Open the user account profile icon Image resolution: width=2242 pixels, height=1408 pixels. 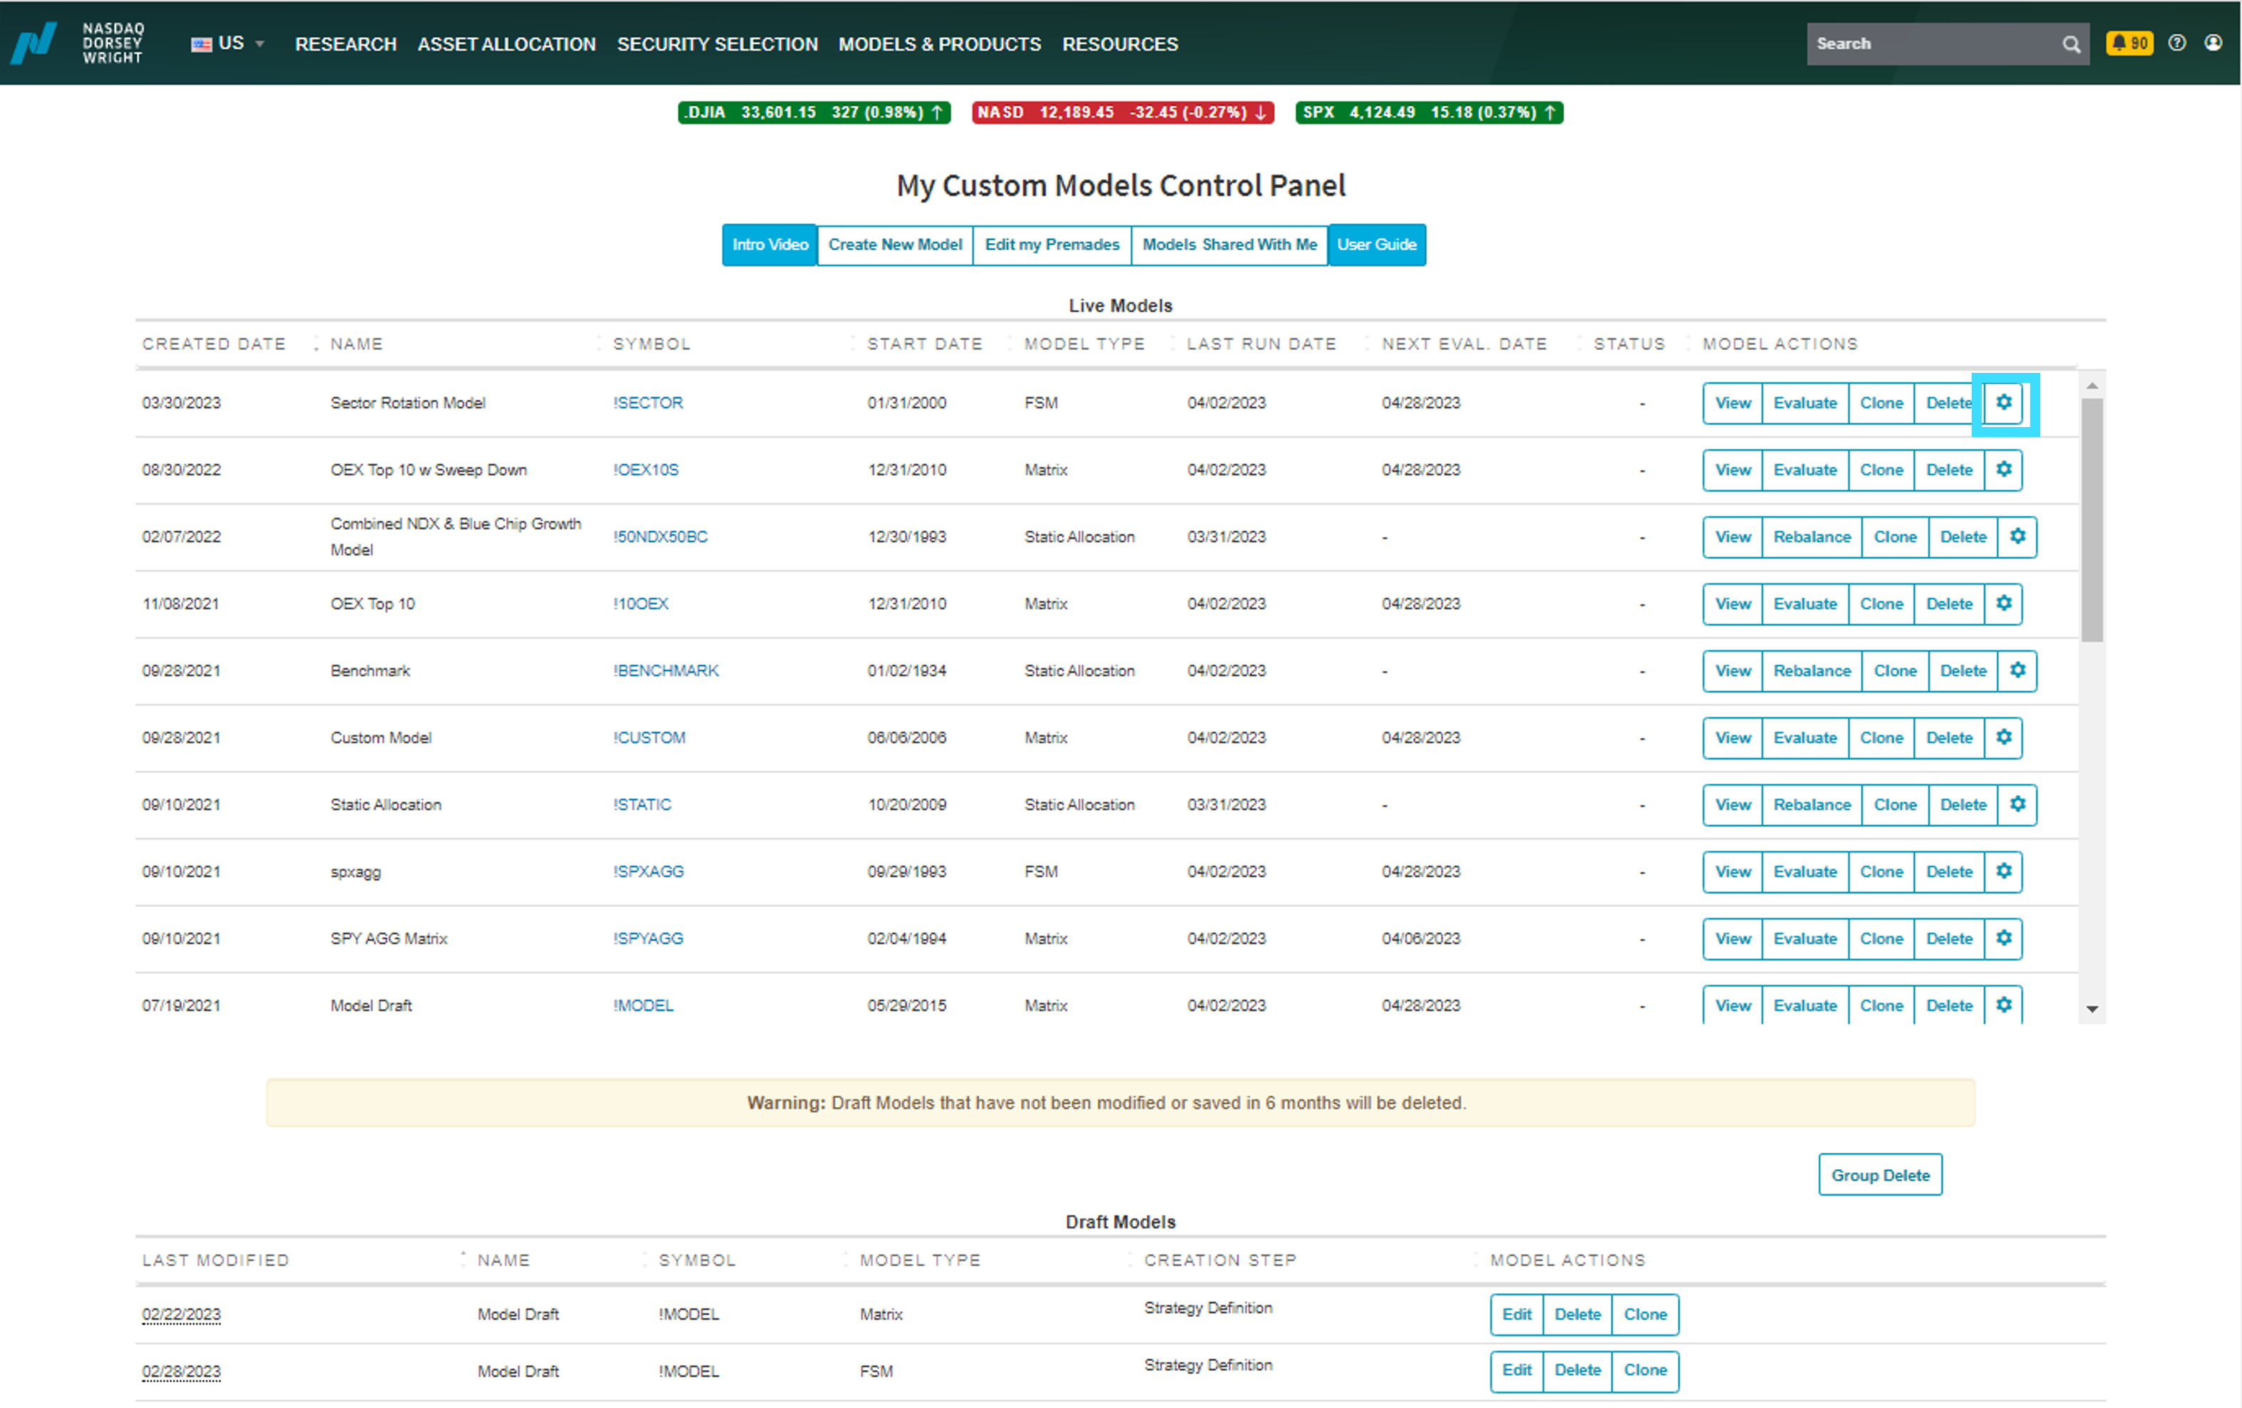tap(2213, 43)
